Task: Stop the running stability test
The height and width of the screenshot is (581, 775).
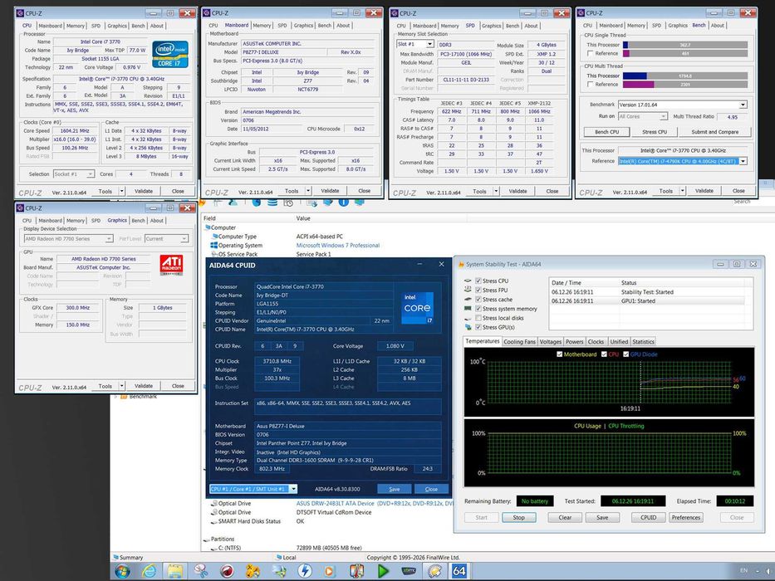Action: [x=518, y=518]
